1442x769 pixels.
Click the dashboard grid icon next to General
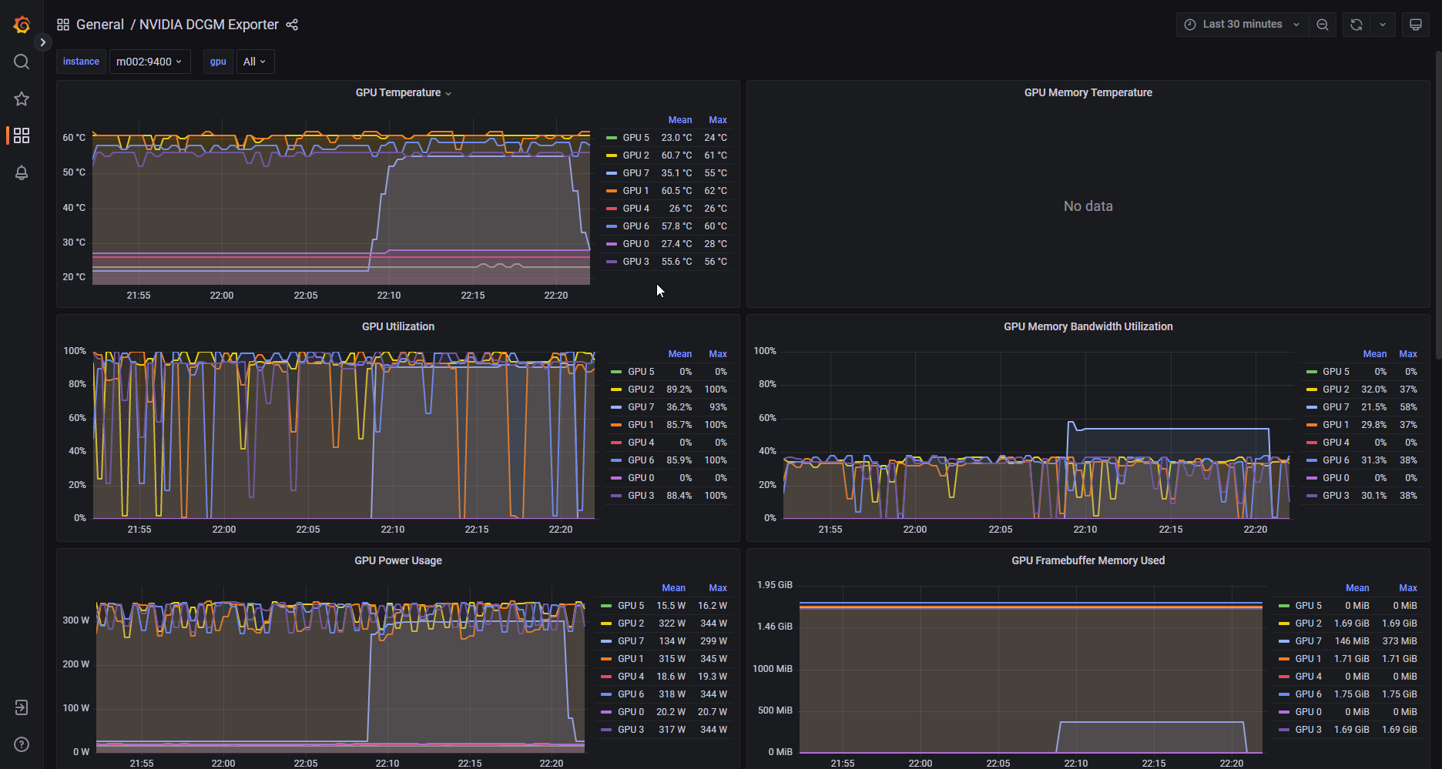[x=63, y=25]
